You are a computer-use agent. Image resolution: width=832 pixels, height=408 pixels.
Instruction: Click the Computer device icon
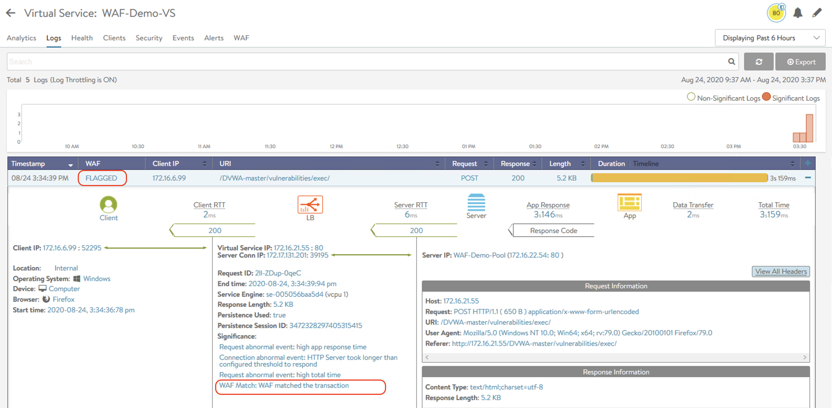[42, 289]
